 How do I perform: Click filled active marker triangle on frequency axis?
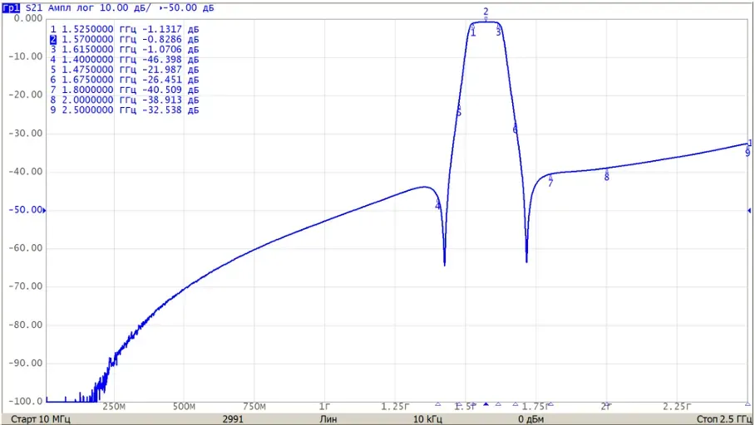click(486, 404)
